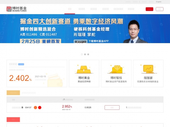Click the solid red button in header
The image size is (170, 127).
point(149,9)
